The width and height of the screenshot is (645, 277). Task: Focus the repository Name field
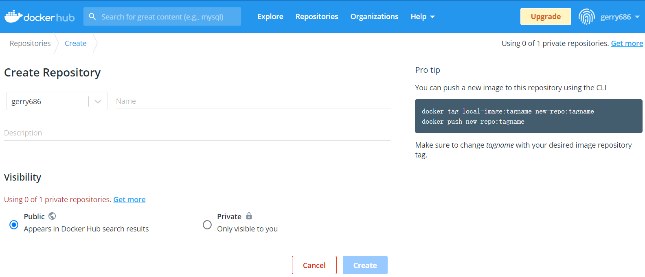252,101
